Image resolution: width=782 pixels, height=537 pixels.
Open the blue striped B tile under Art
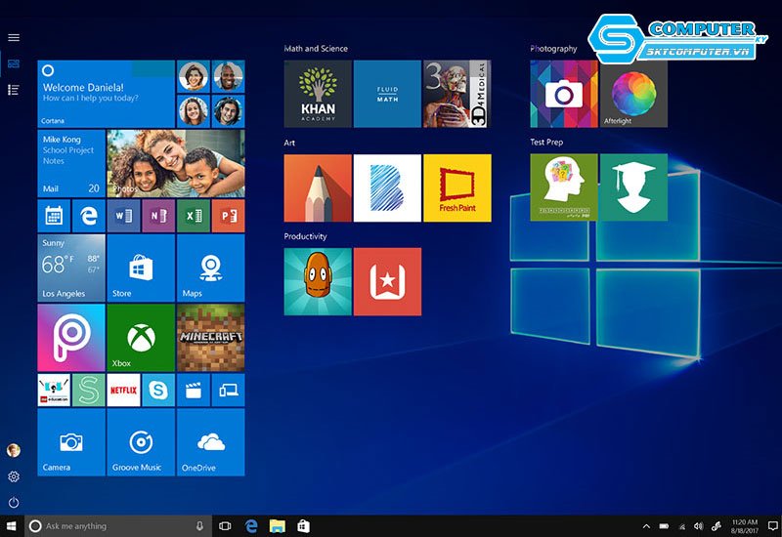(387, 187)
